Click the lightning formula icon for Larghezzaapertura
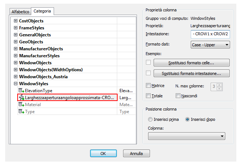The height and width of the screenshot is (166, 240). pos(21,97)
